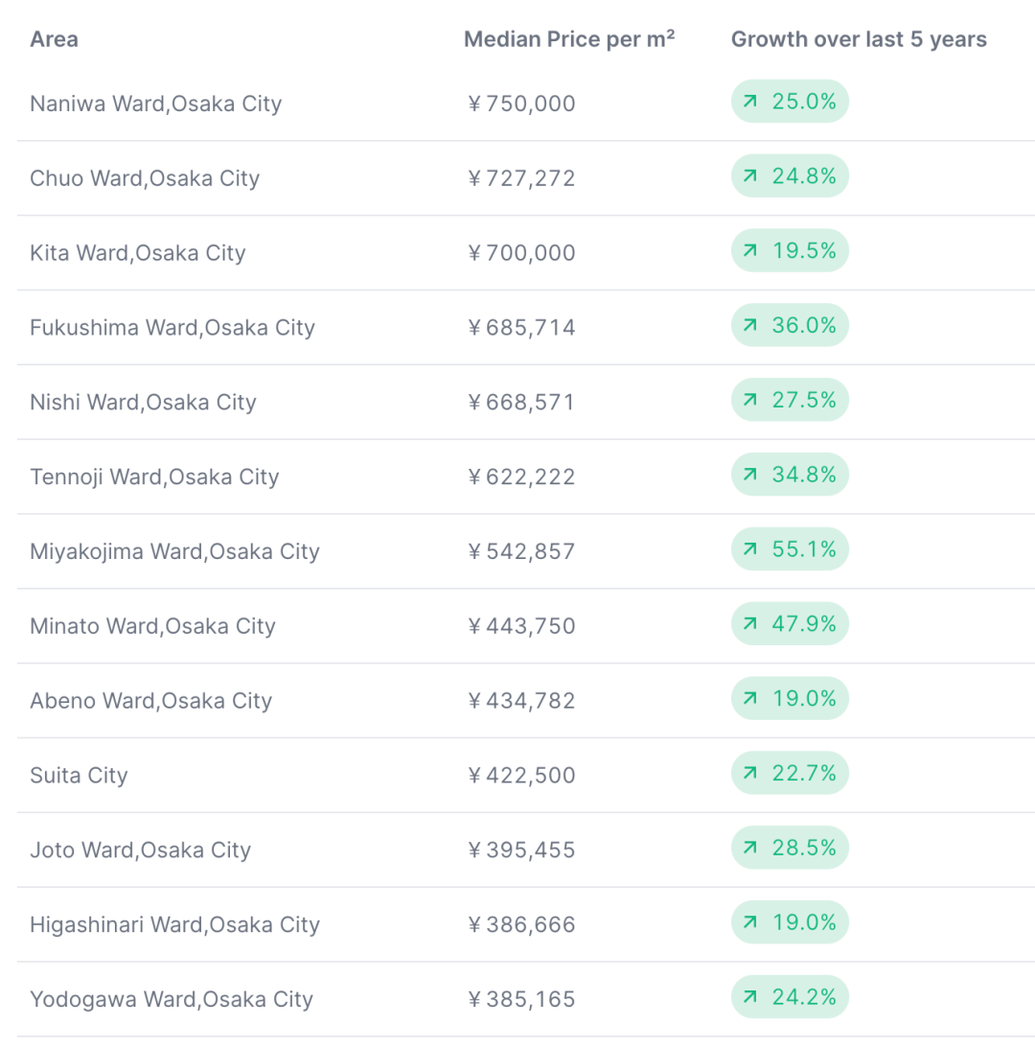Click the ¥668,571 median price cell

(x=521, y=403)
